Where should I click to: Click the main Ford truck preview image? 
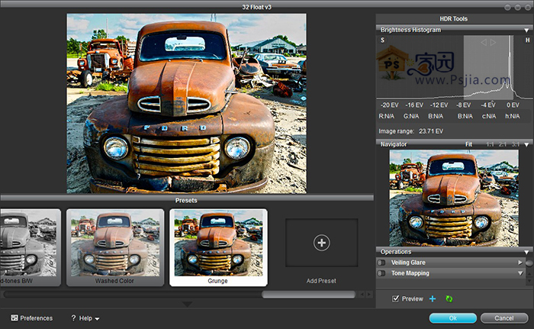point(187,104)
